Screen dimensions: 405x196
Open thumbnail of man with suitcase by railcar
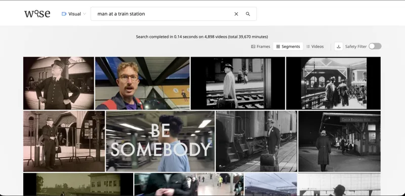pyautogui.click(x=256, y=141)
